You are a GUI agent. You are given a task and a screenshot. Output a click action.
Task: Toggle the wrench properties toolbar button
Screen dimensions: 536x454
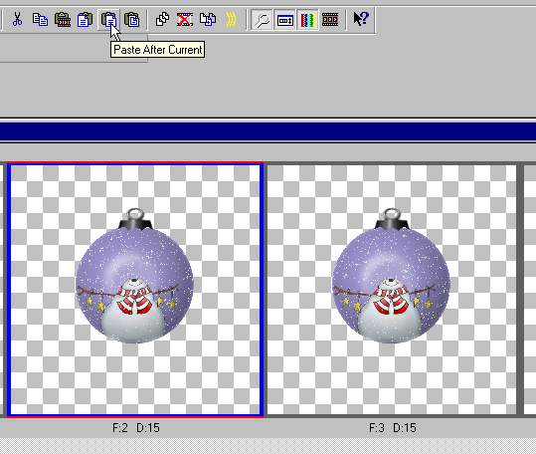click(262, 20)
